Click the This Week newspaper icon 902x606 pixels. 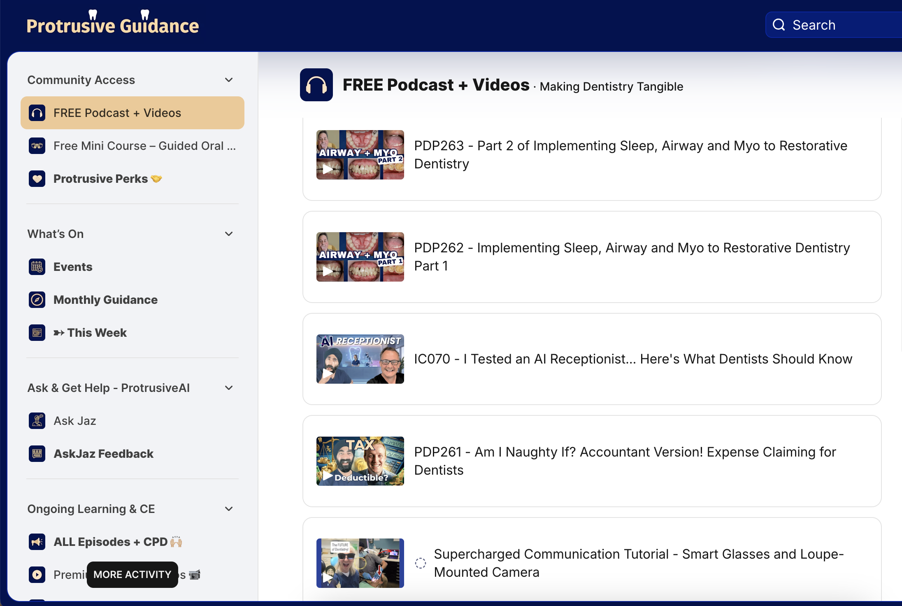tap(37, 333)
